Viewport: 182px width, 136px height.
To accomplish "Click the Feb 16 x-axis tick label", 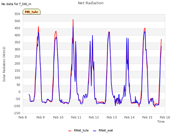I will tap(165, 117).
